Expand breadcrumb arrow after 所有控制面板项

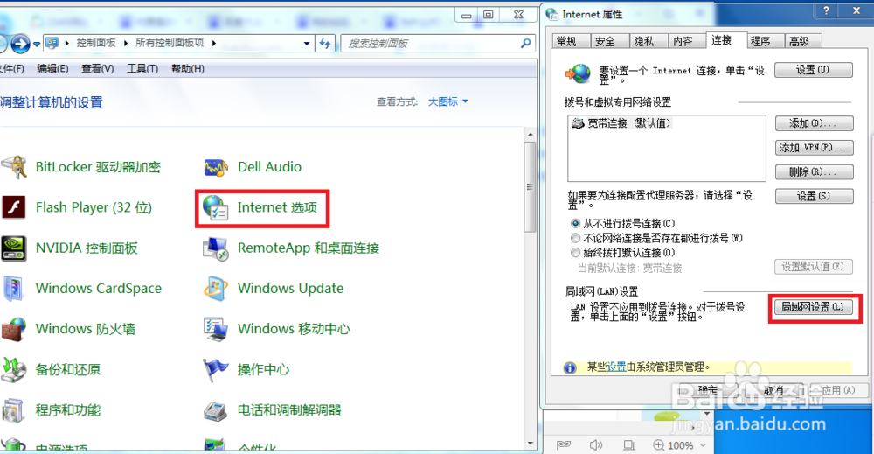(x=213, y=43)
